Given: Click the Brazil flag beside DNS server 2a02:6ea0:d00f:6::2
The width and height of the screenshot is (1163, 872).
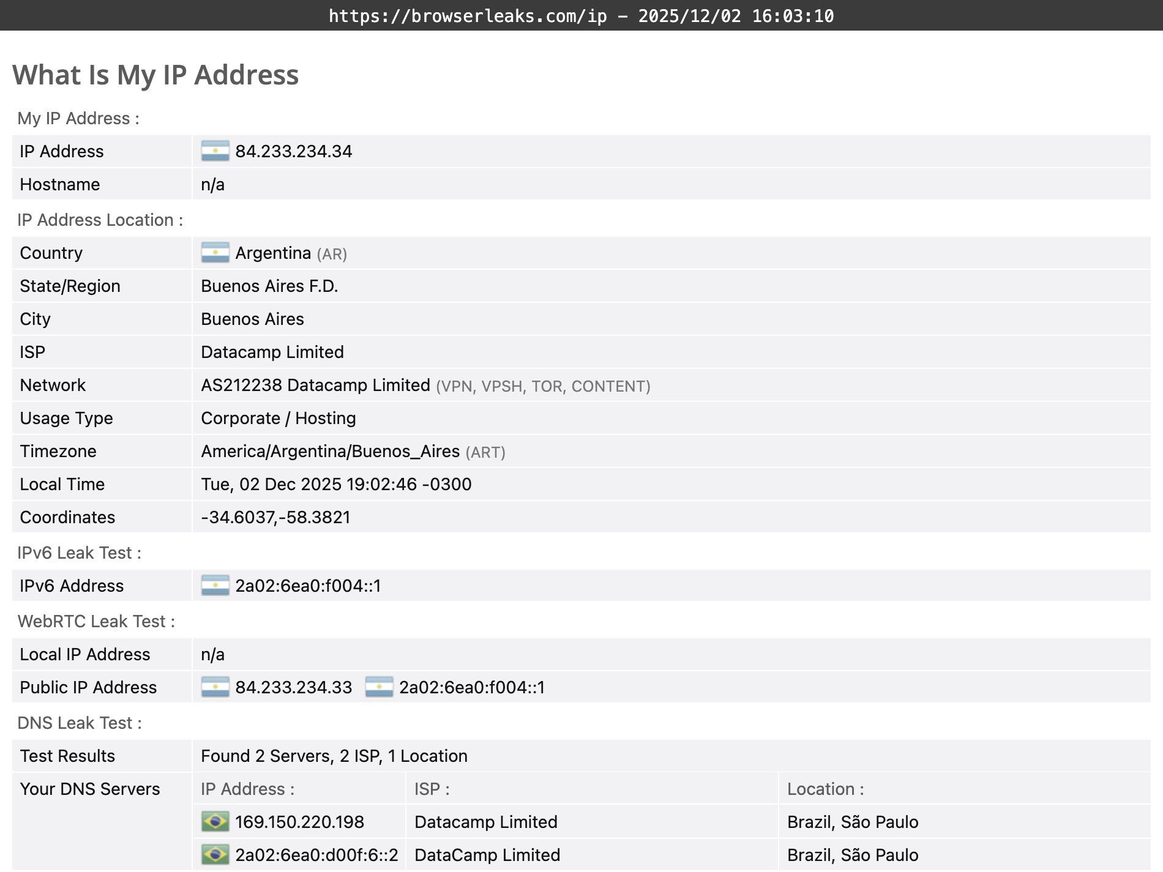Looking at the screenshot, I should pyautogui.click(x=215, y=854).
